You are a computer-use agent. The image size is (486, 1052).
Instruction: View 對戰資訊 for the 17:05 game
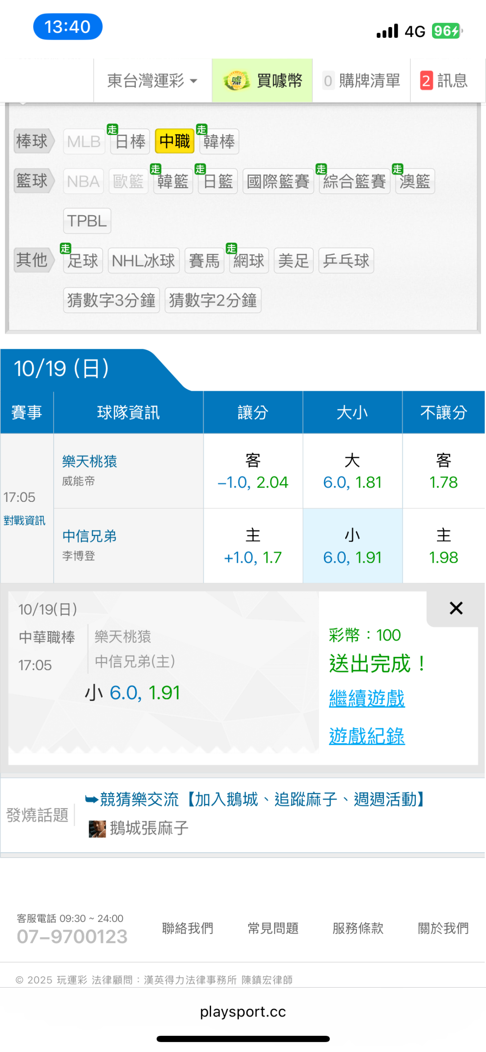point(25,521)
